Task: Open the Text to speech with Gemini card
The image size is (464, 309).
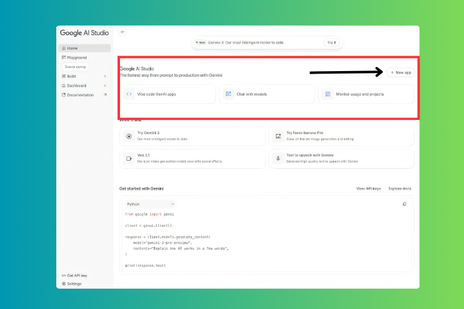Action: point(342,158)
